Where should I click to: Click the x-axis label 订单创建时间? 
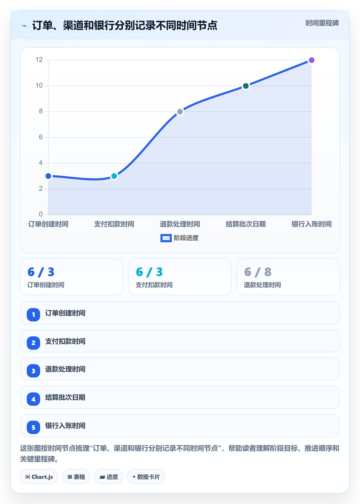(48, 224)
